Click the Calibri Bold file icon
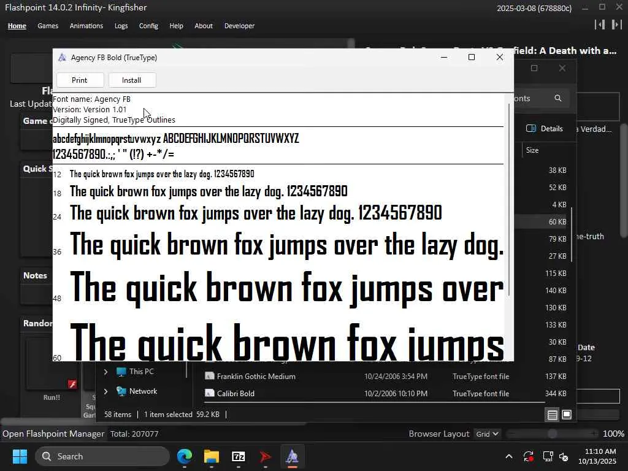 (210, 393)
